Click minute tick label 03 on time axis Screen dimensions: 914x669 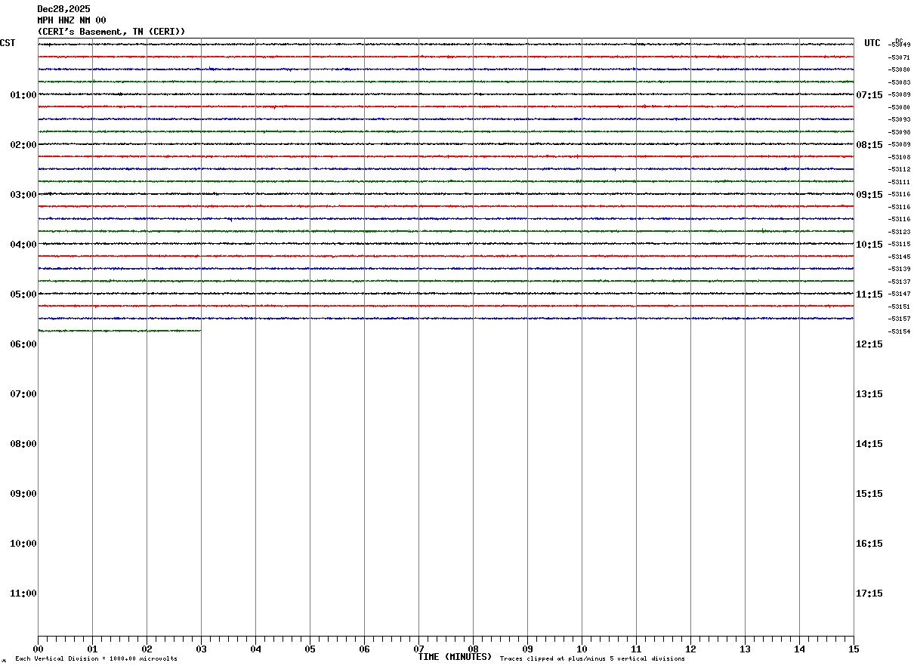201,649
